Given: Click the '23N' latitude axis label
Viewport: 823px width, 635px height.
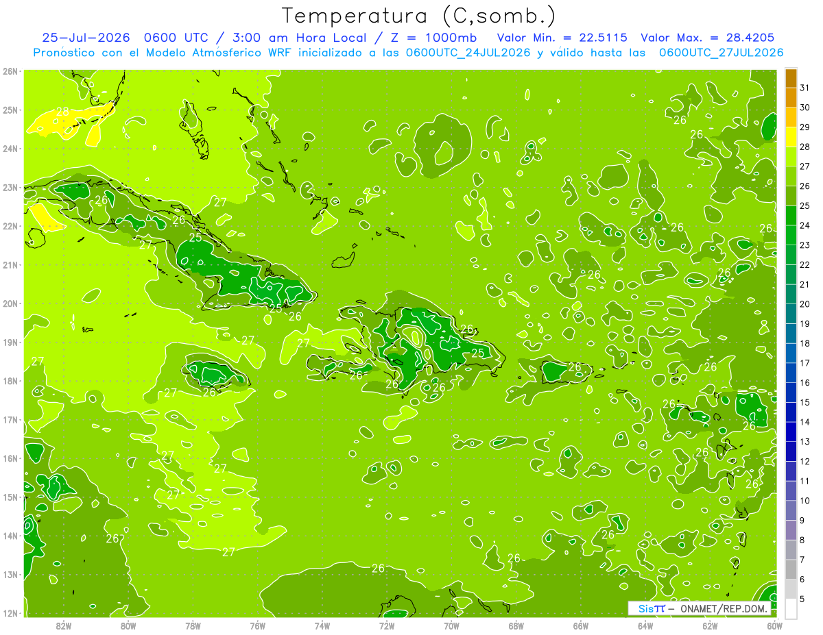Looking at the screenshot, I should coord(11,187).
